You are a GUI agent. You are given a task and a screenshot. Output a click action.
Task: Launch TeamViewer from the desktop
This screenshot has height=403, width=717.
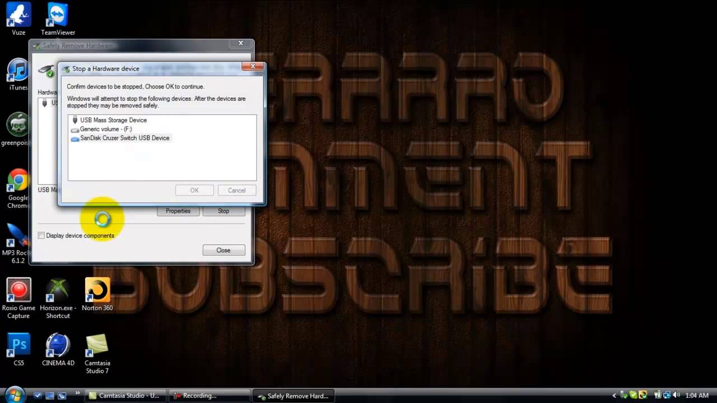[58, 18]
